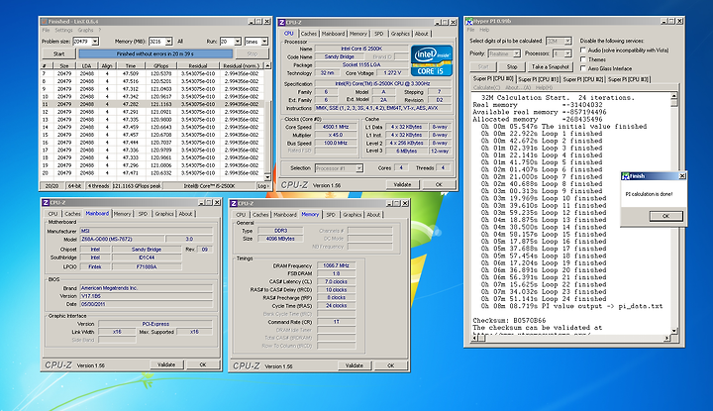
Task: Click the GFlops column header in LinX
Action: [161, 66]
